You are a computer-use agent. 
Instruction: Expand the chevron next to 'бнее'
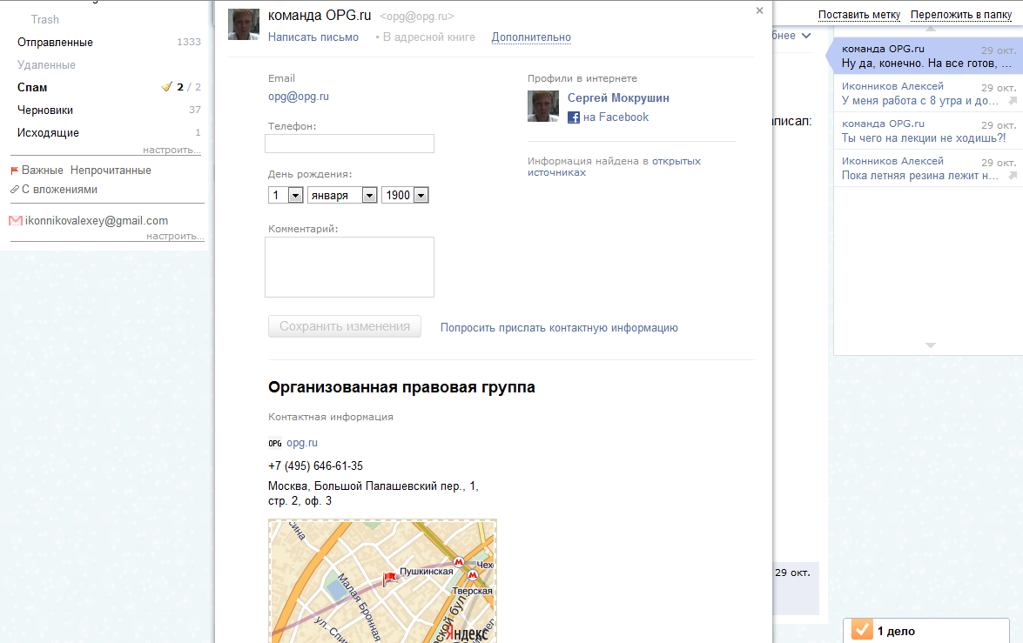806,36
